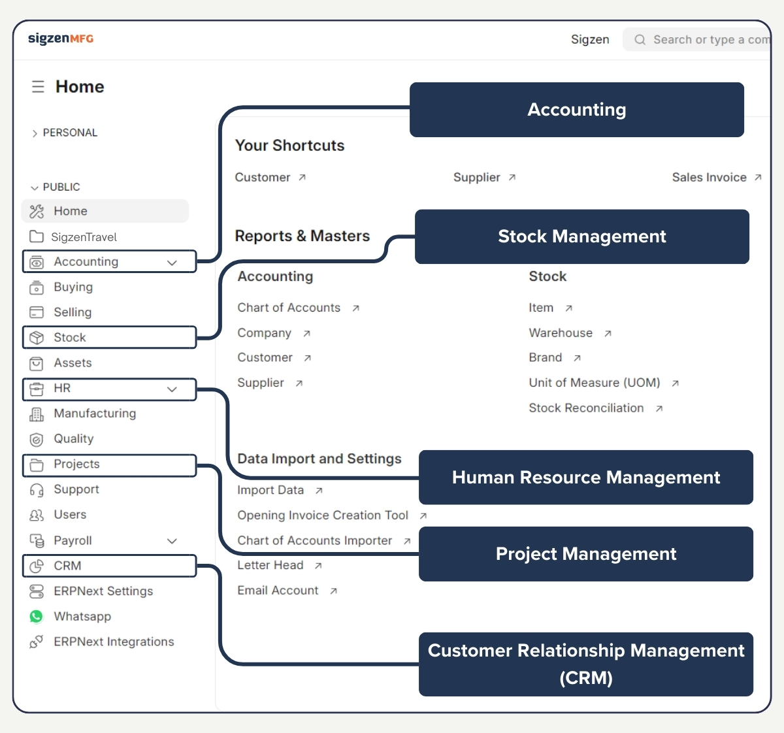Image resolution: width=784 pixels, height=733 pixels.
Task: Open Manufacturing from the sidebar icon
Action: (x=37, y=414)
